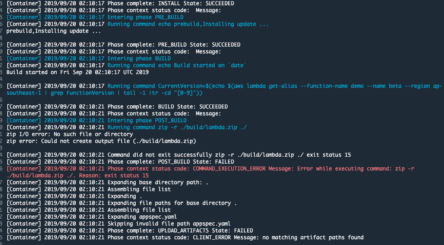Click 'Expanding appspec.yaml' log line
The image size is (444, 245).
pos(92,217)
